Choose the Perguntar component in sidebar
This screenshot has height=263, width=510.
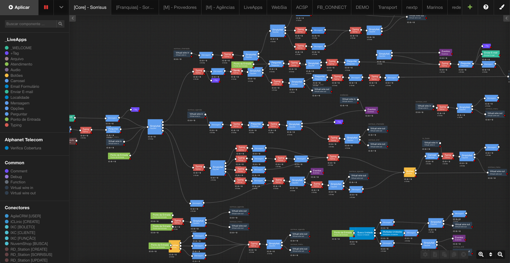[16, 114]
